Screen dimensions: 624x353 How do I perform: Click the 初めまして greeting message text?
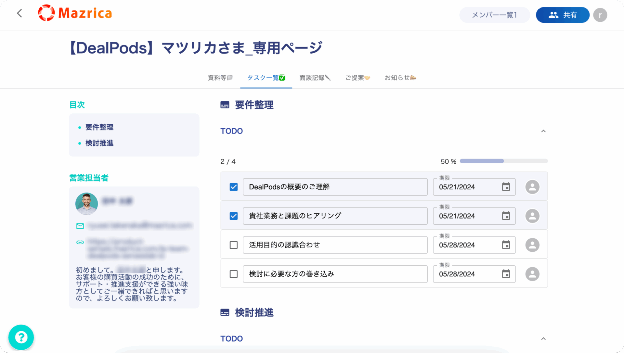pos(132,284)
